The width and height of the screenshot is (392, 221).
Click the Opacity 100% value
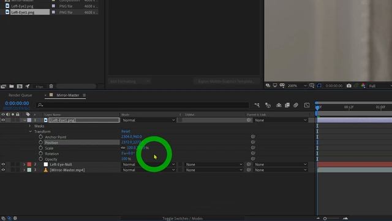pos(126,159)
